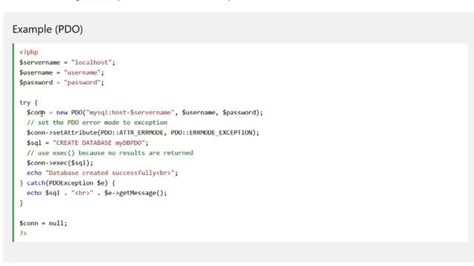This screenshot has width=474, height=266.
Task: Click the $password = "password" line
Action: point(61,82)
